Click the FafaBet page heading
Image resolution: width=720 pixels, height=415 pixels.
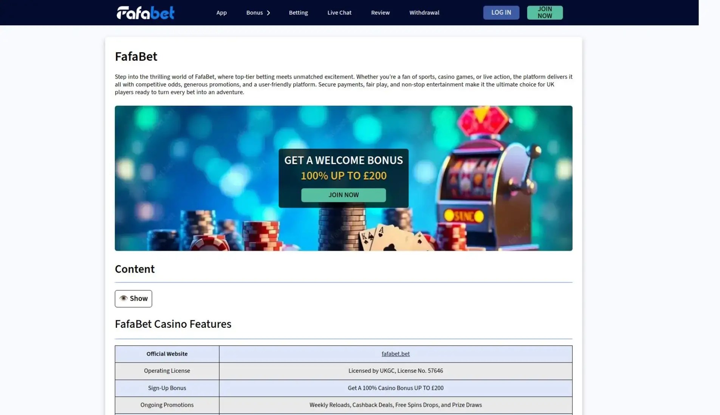pyautogui.click(x=136, y=57)
